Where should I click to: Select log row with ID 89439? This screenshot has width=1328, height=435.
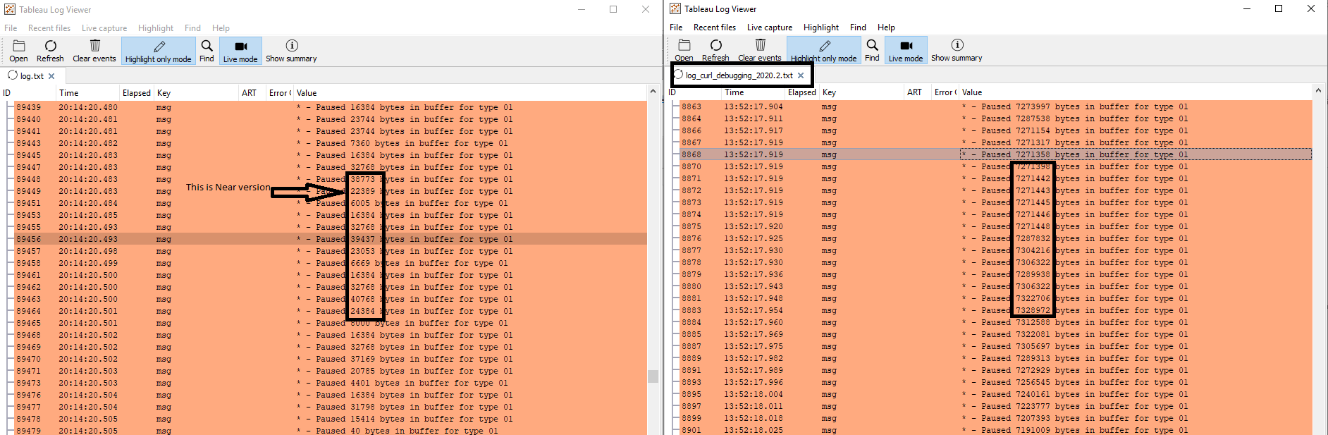[x=330, y=108]
